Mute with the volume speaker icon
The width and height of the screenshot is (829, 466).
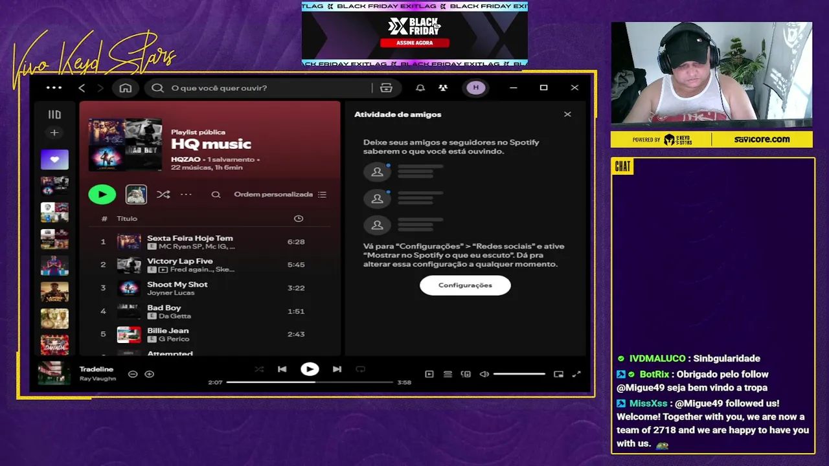click(484, 374)
